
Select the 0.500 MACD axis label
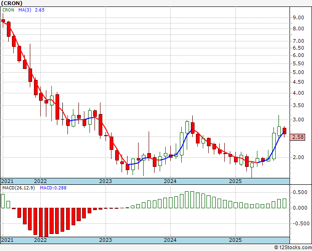click(300, 192)
